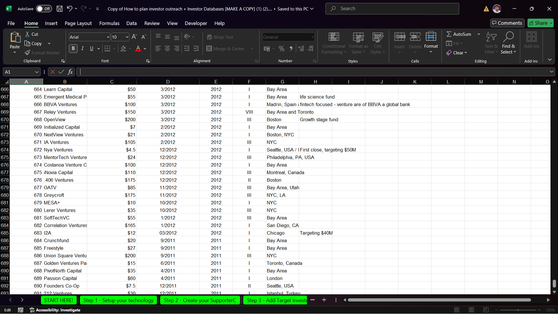Click Accessibility: Investigate in status bar
The height and width of the screenshot is (314, 558).
tap(55, 310)
